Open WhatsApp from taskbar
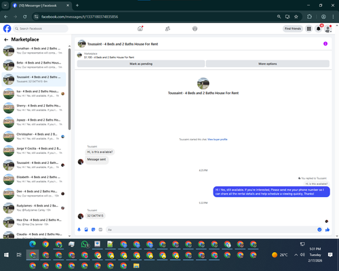The image size is (339, 271). [85, 244]
